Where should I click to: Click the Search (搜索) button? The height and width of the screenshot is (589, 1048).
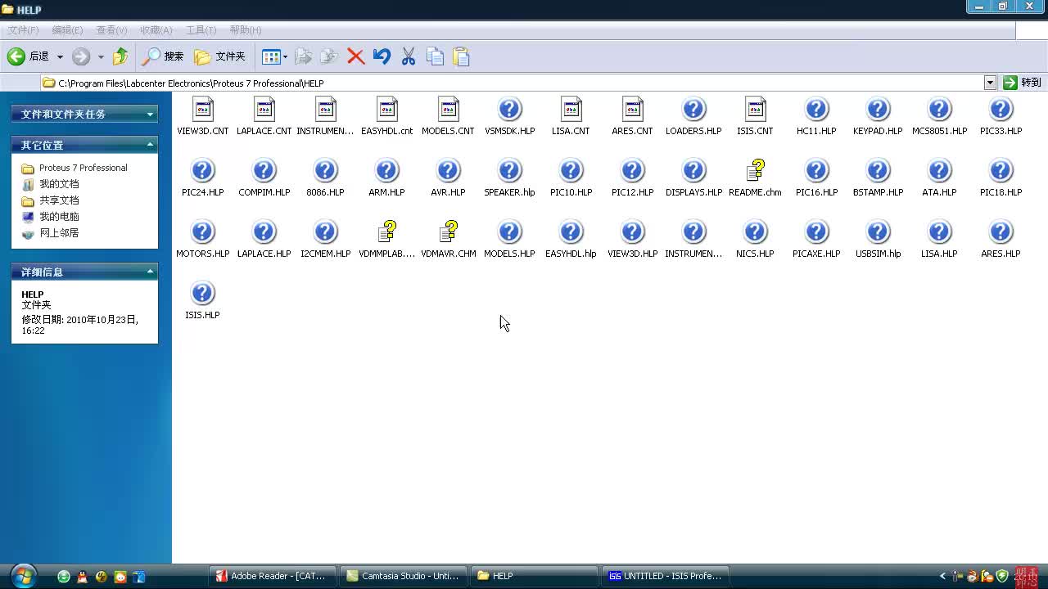pos(162,56)
